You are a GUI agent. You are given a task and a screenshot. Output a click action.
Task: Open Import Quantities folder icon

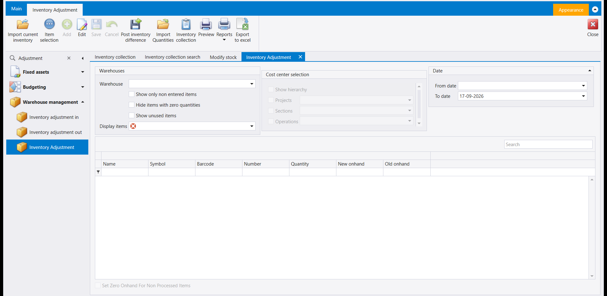pos(163,24)
